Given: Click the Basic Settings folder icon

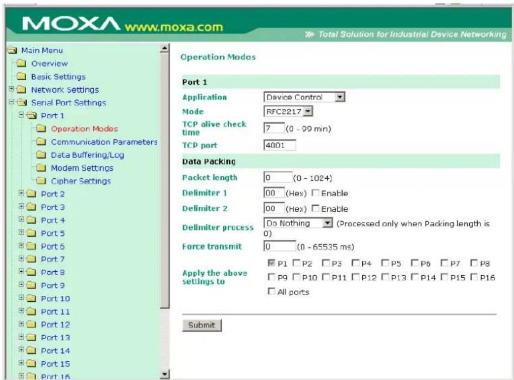Looking at the screenshot, I should click(21, 77).
